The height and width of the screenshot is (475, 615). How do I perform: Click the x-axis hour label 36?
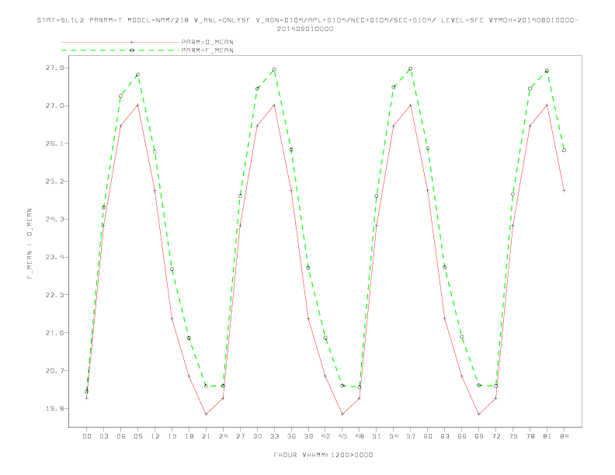(x=291, y=436)
